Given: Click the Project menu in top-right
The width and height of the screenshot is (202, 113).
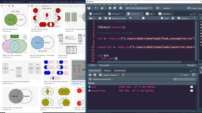Looking at the screenshot, I should [194, 8].
